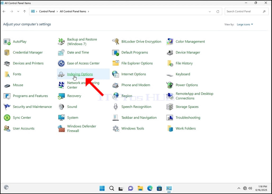This screenshot has height=194, width=272.
Task: Click the Network and Sharing Center icon
Action: coord(61,85)
